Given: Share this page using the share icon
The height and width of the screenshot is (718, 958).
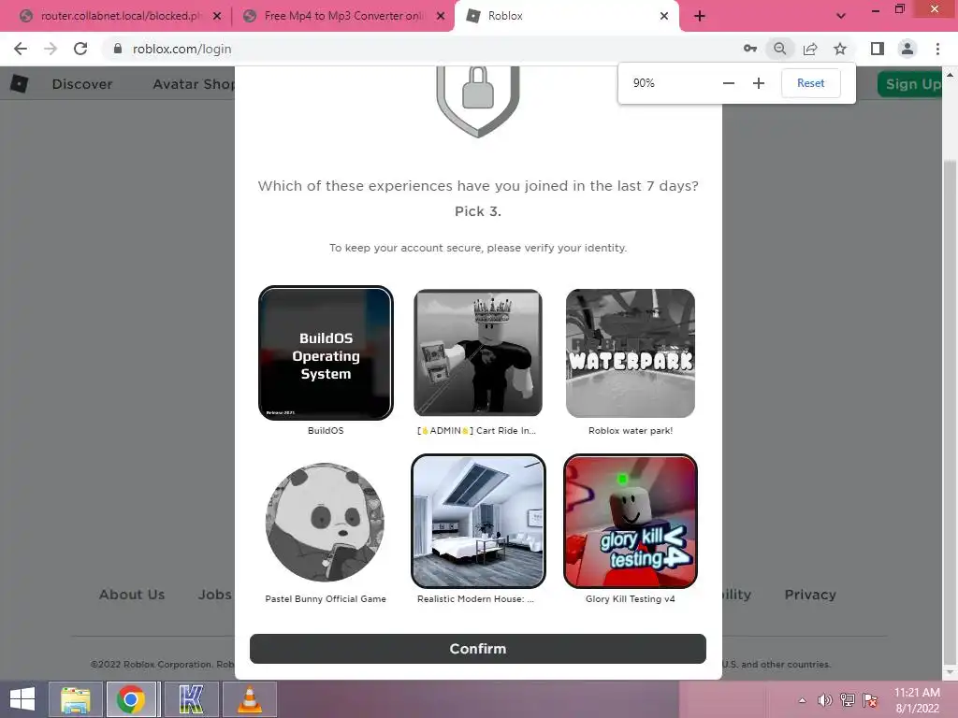Looking at the screenshot, I should 810,49.
